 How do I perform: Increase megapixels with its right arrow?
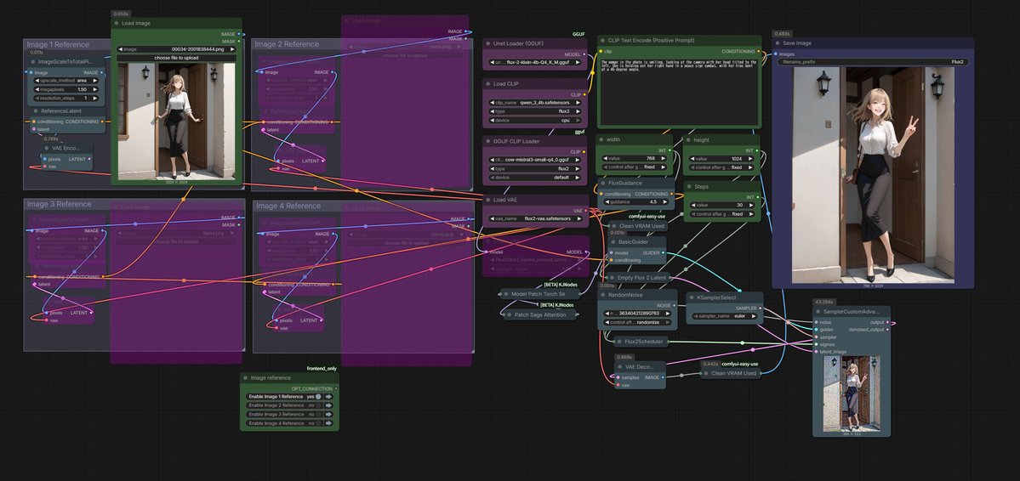click(95, 90)
